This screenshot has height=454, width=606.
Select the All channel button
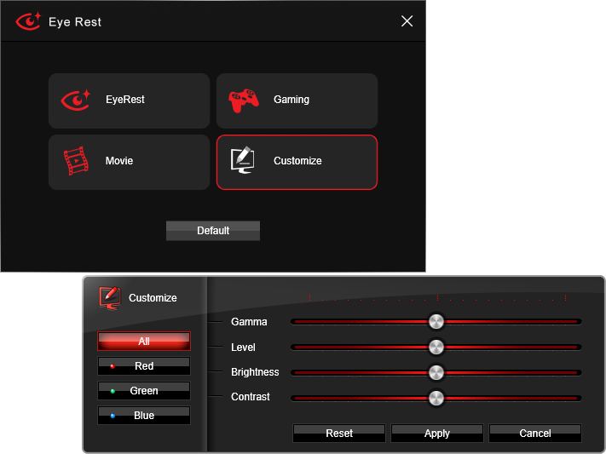144,342
